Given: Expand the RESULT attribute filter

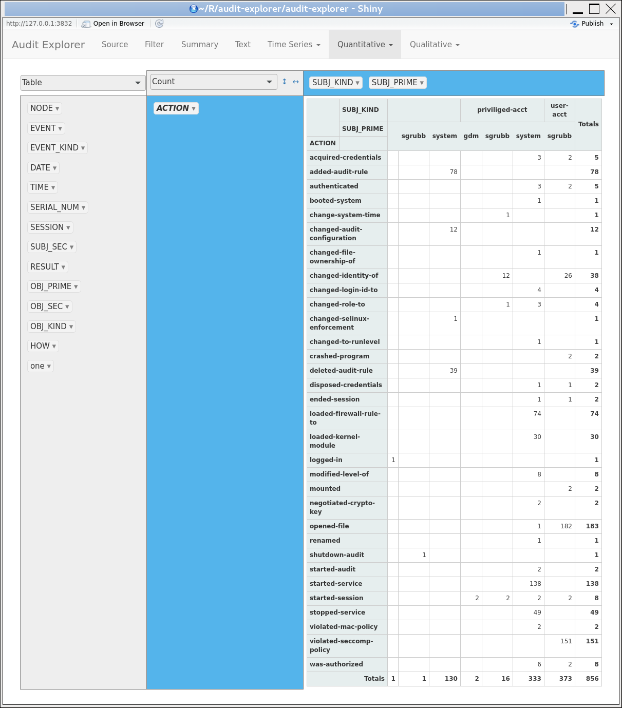Looking at the screenshot, I should [63, 267].
